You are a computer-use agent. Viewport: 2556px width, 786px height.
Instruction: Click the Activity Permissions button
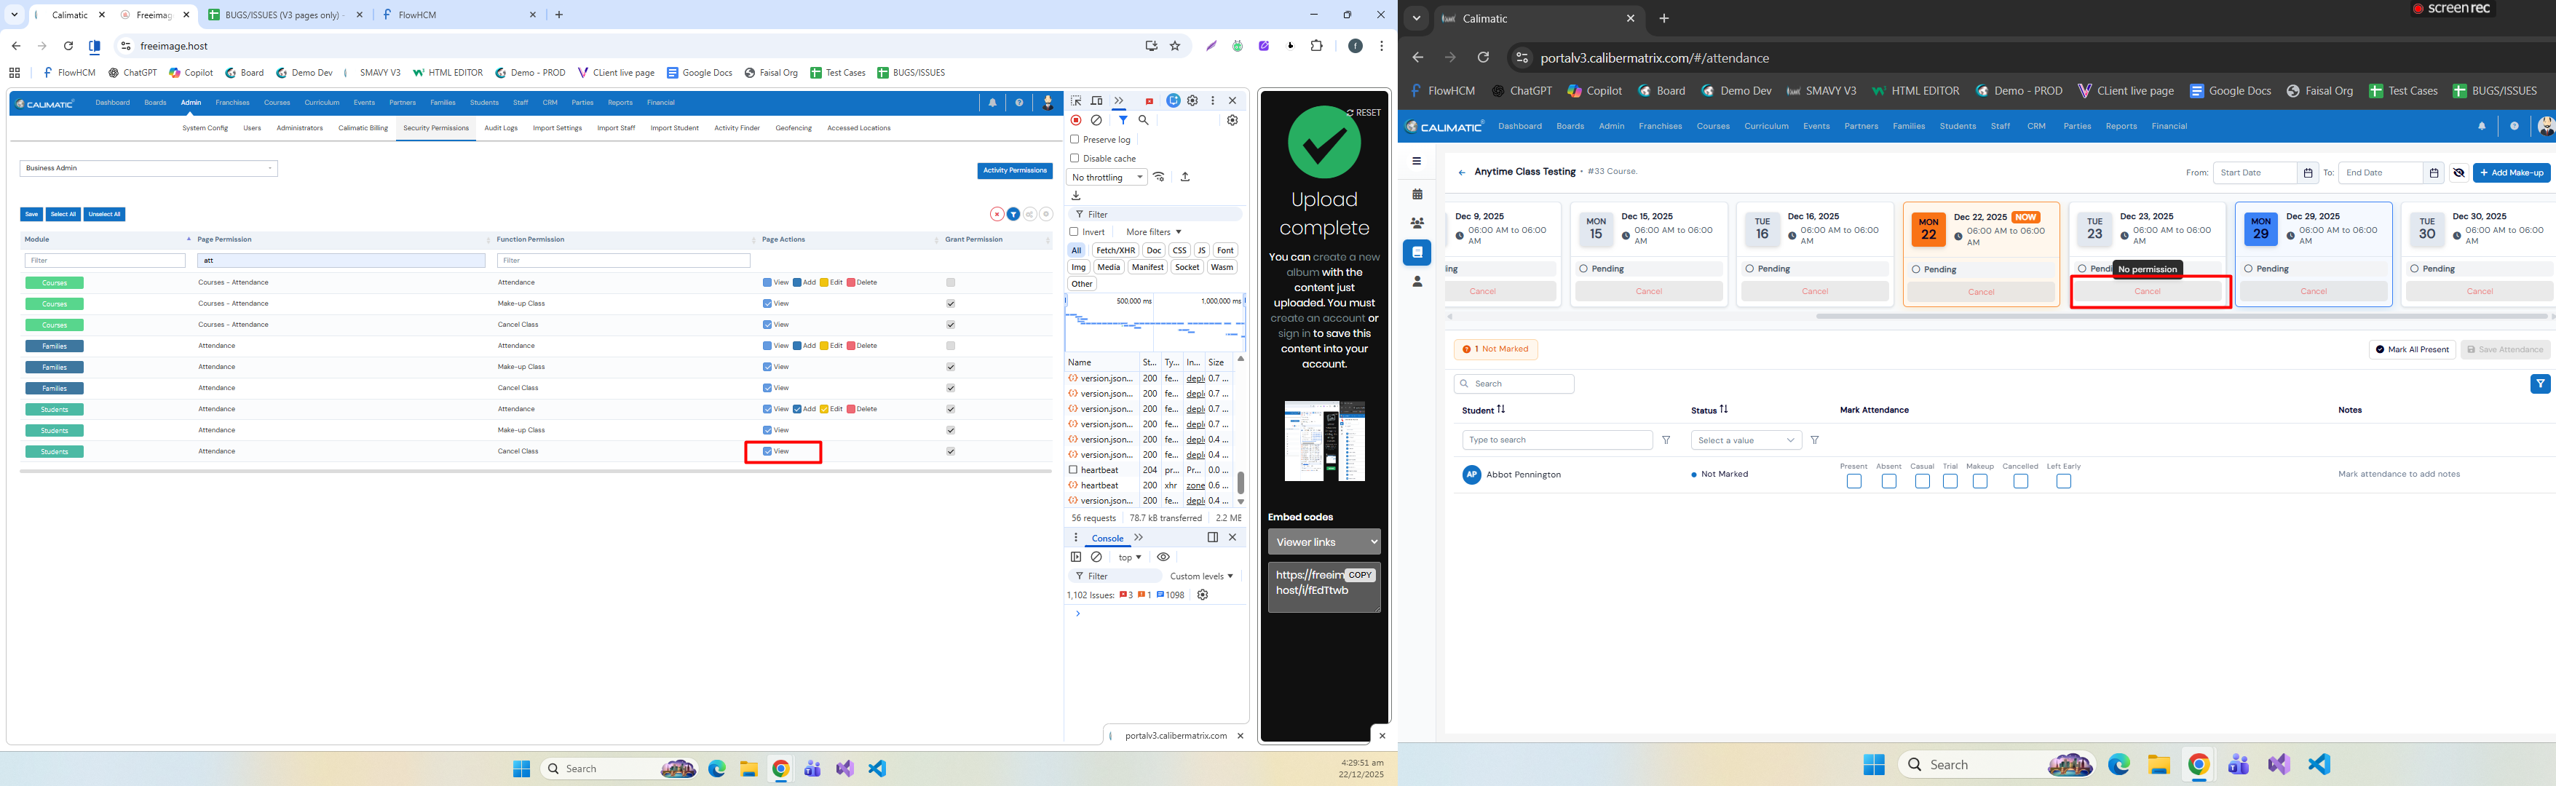click(x=1014, y=171)
